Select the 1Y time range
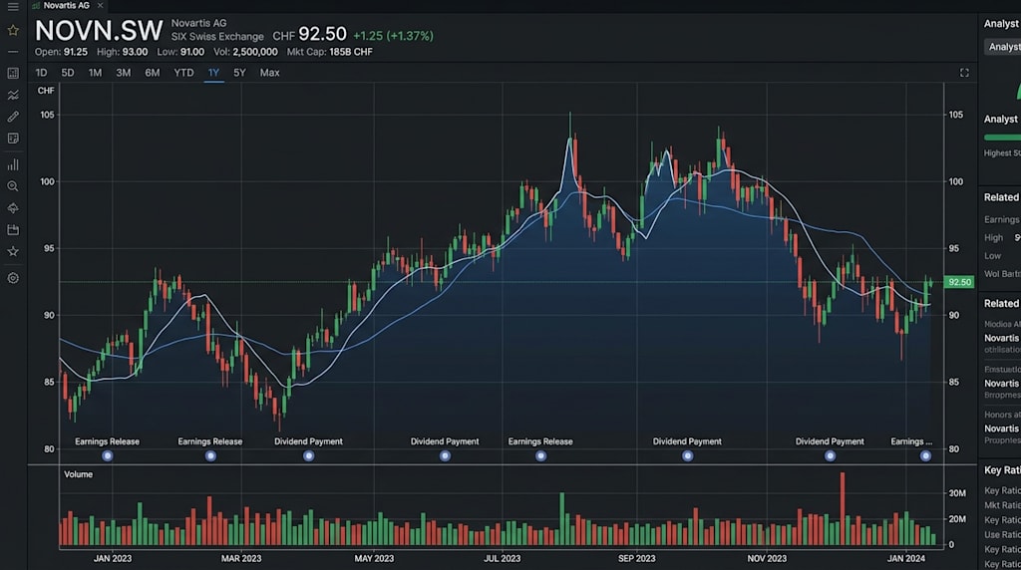Screen dimensions: 1021x570 coord(213,73)
